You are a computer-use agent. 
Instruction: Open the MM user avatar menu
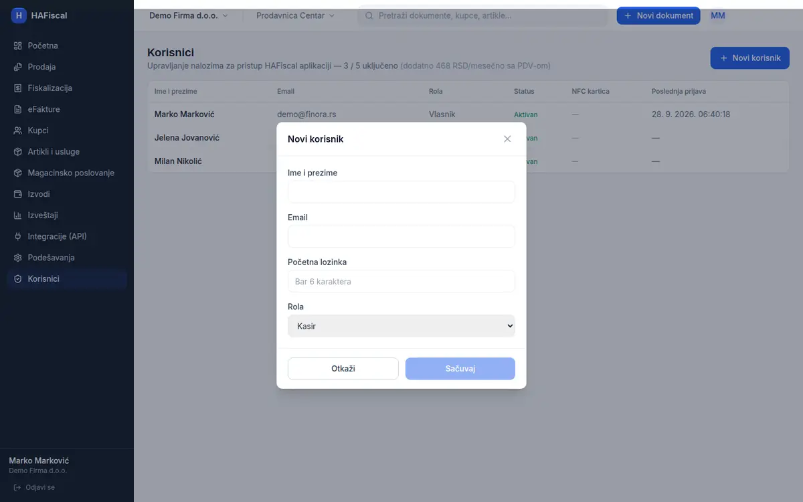tap(718, 15)
